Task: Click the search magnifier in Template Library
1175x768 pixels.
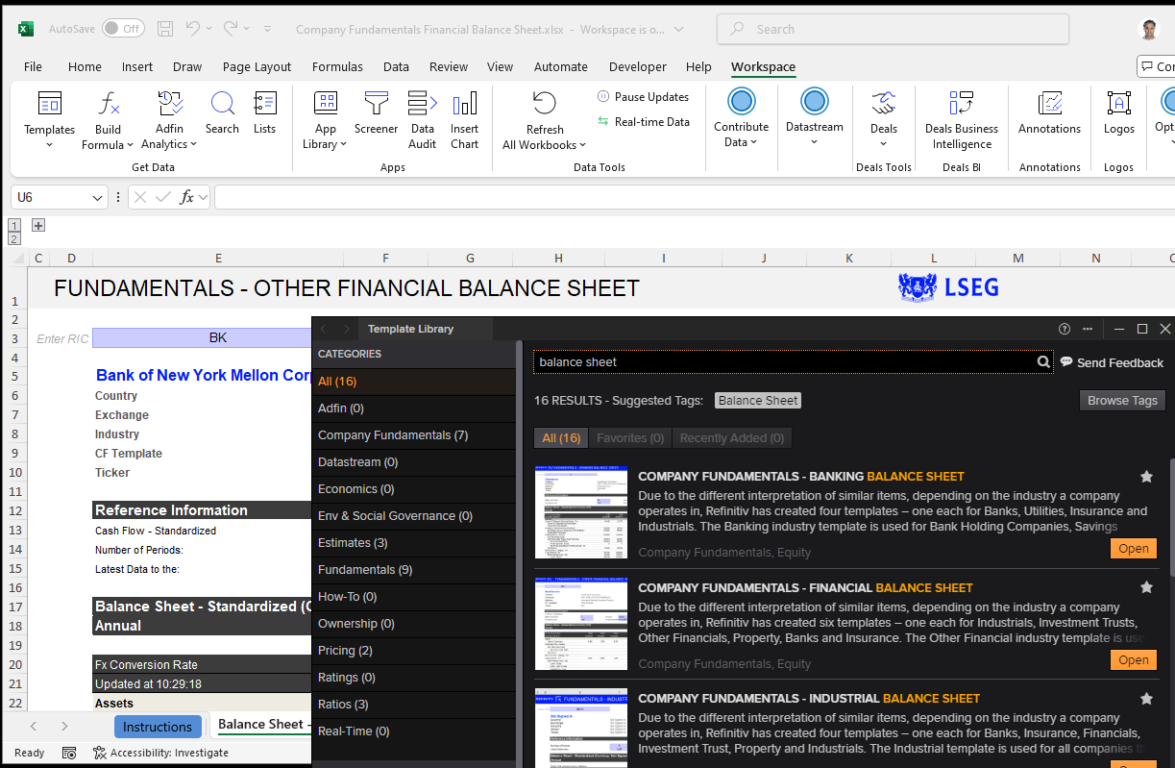Action: tap(1043, 362)
